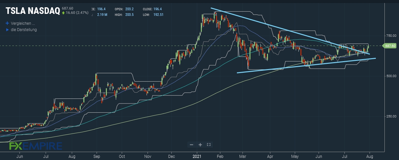This screenshot has height=160, width=399.
Task: Open the 'Vergleichen ...' compare link
Action: click(23, 23)
